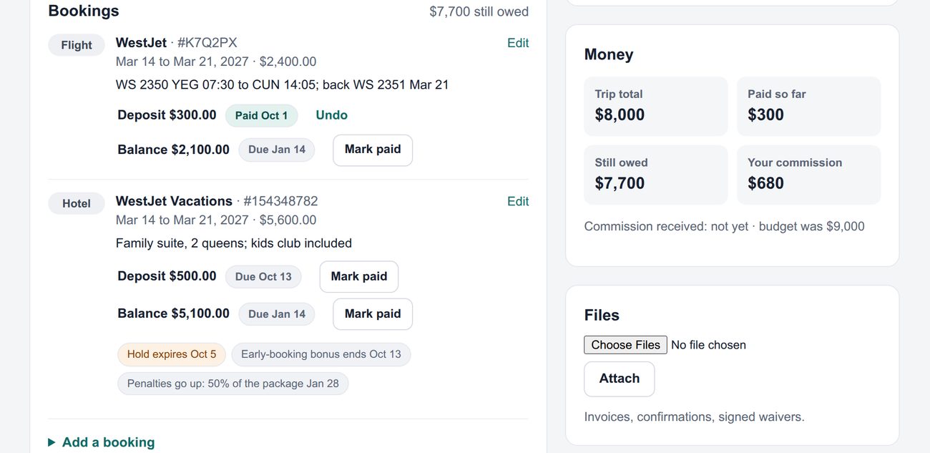Click the Hotel booking type badge

click(x=77, y=203)
